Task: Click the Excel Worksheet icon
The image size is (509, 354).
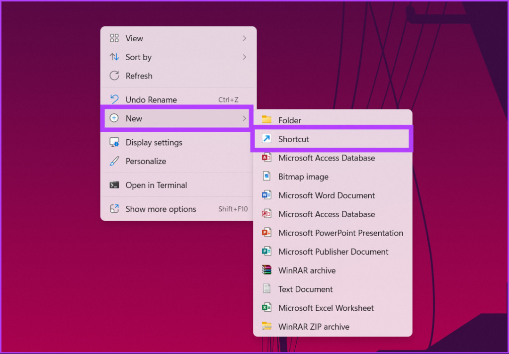Action: pos(266,308)
